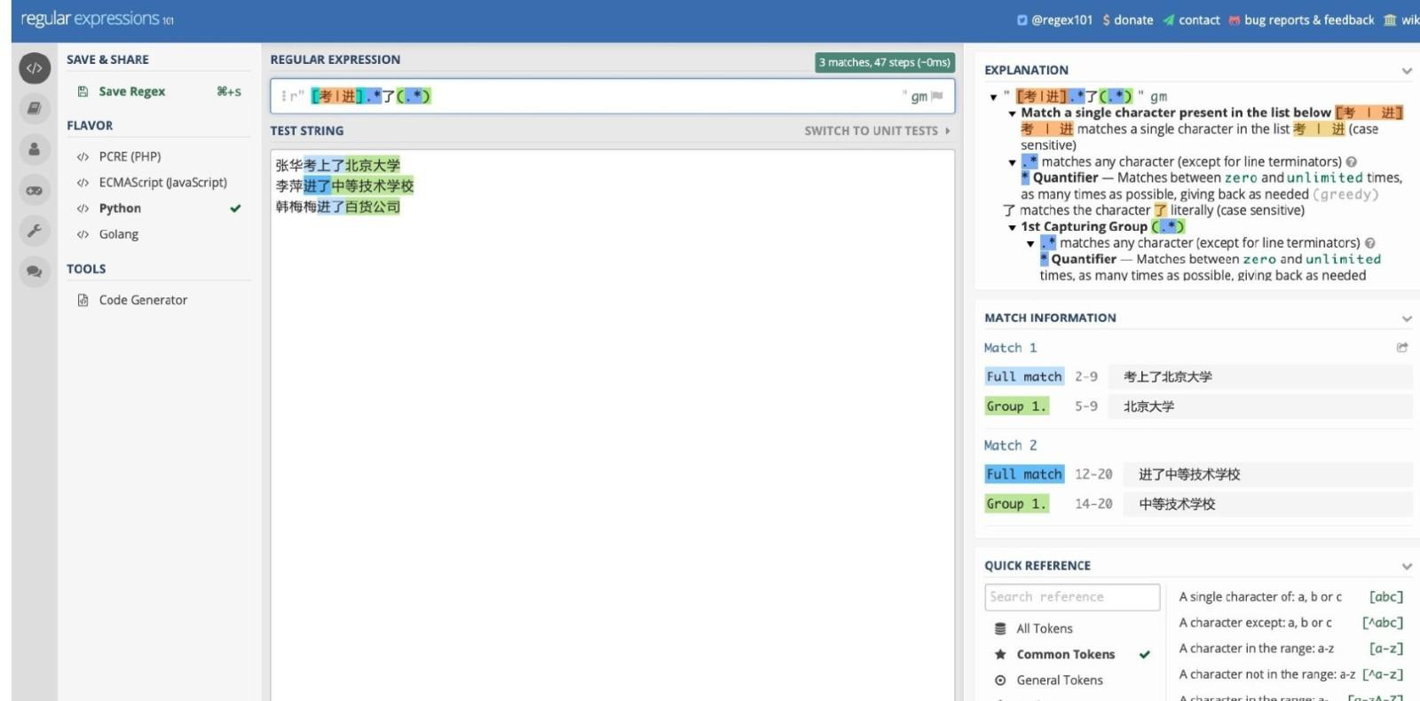The height and width of the screenshot is (701, 1420).
Task: Click the paper plane contact icon
Action: coord(1169,20)
